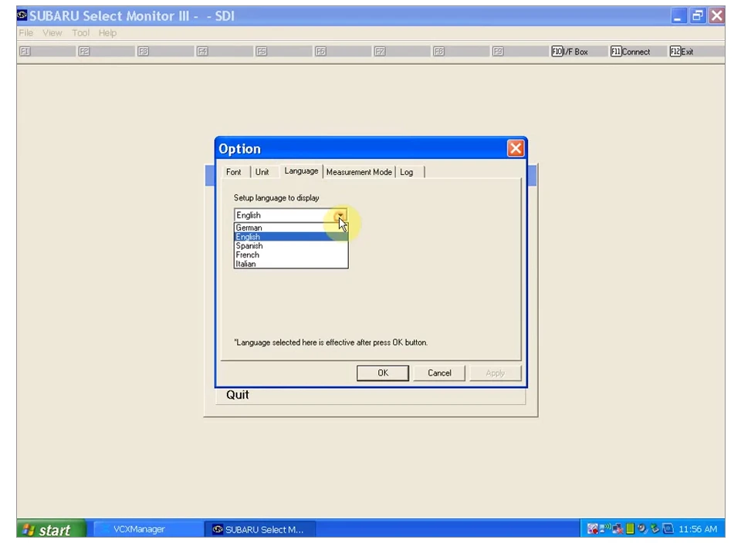Choose German from the language list
741x550 pixels.
click(291, 228)
